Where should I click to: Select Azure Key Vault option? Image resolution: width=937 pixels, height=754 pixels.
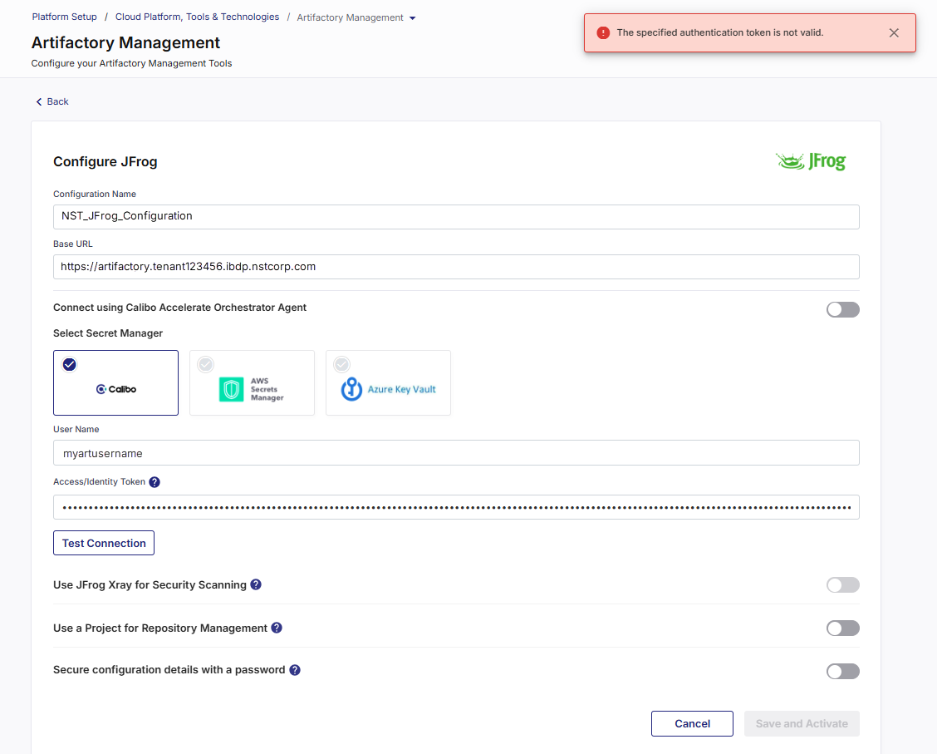388,382
